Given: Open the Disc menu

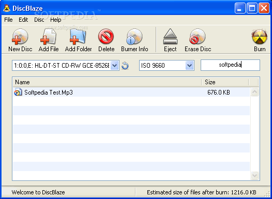Looking at the screenshot, I should pos(39,20).
